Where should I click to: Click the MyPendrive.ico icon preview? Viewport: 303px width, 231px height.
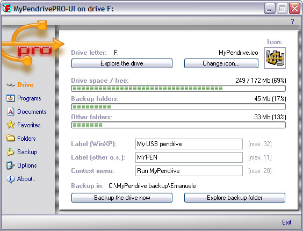[275, 58]
